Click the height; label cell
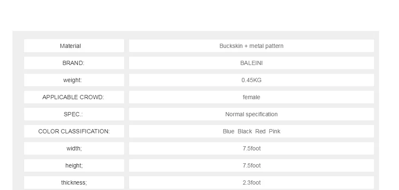Screen dimensions: 399x190 [74, 165]
